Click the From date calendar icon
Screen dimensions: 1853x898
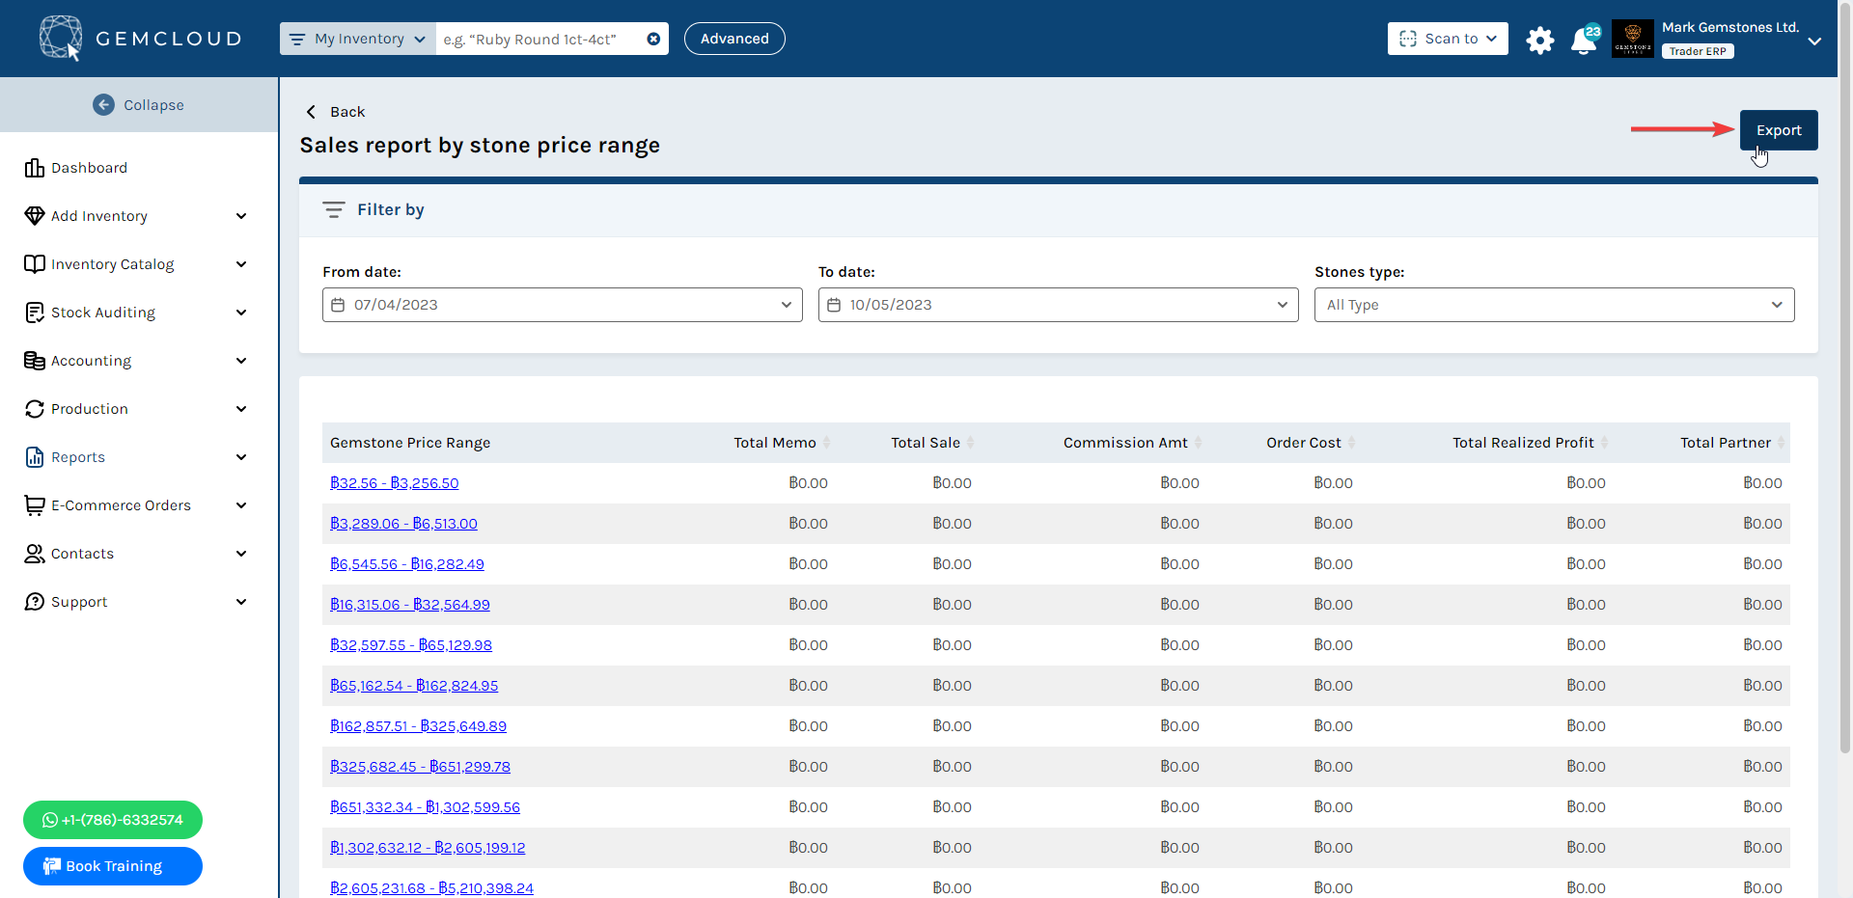click(x=338, y=305)
